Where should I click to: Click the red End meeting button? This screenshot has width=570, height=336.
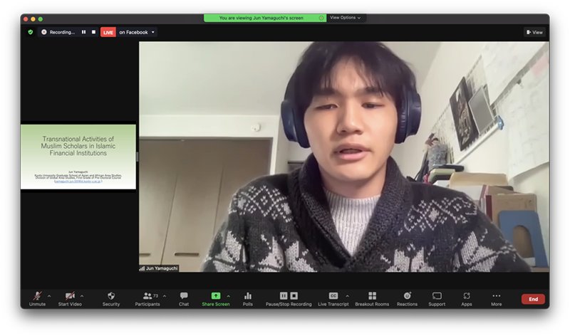[x=532, y=299]
